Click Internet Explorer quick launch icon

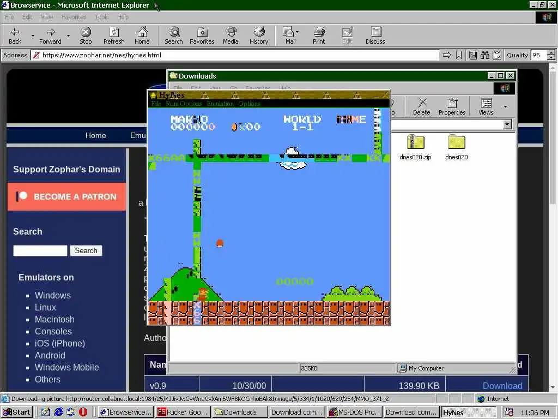point(58,412)
